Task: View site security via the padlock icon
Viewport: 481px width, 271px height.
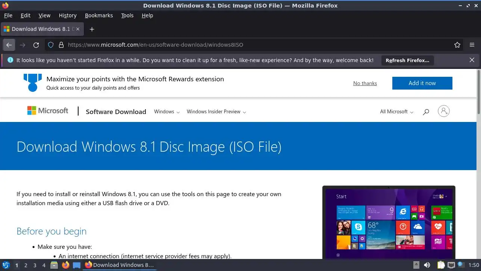Action: pyautogui.click(x=61, y=45)
